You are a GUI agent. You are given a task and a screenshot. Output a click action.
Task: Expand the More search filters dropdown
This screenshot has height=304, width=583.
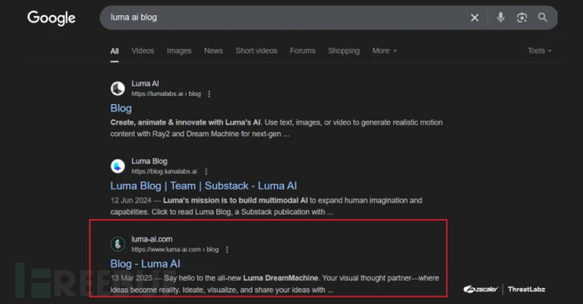pyautogui.click(x=384, y=51)
